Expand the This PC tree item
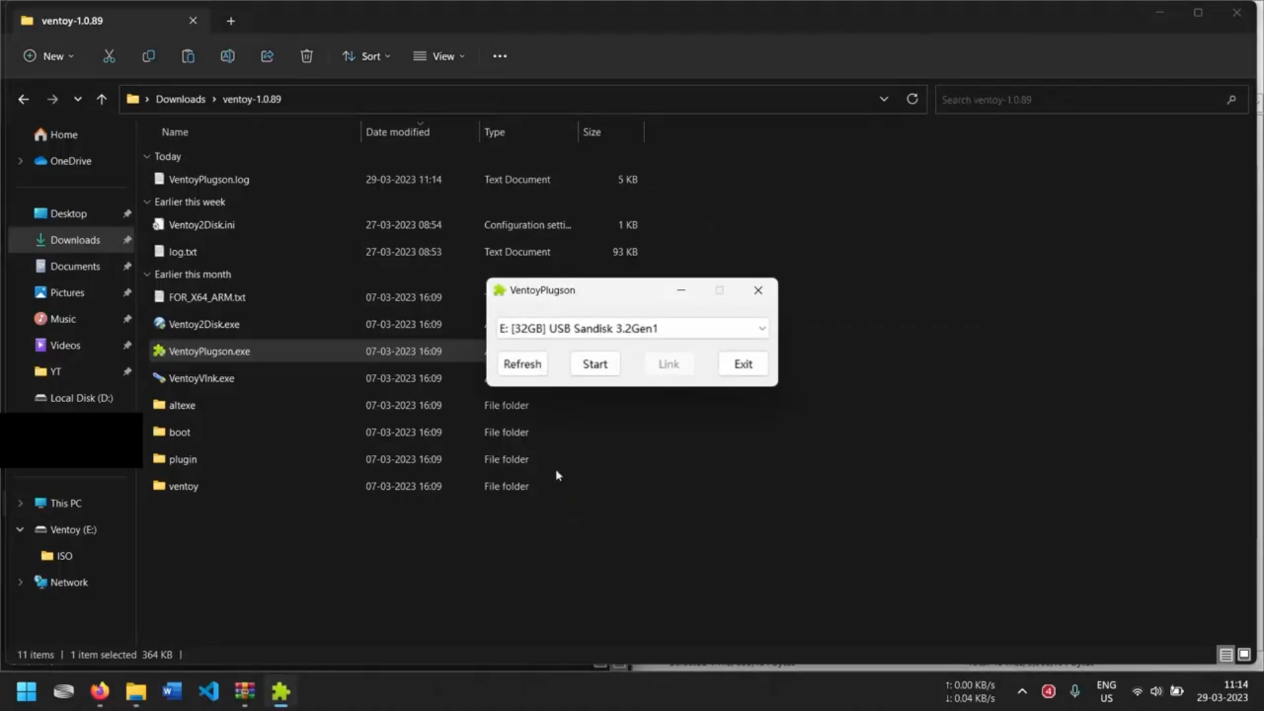 pyautogui.click(x=20, y=502)
